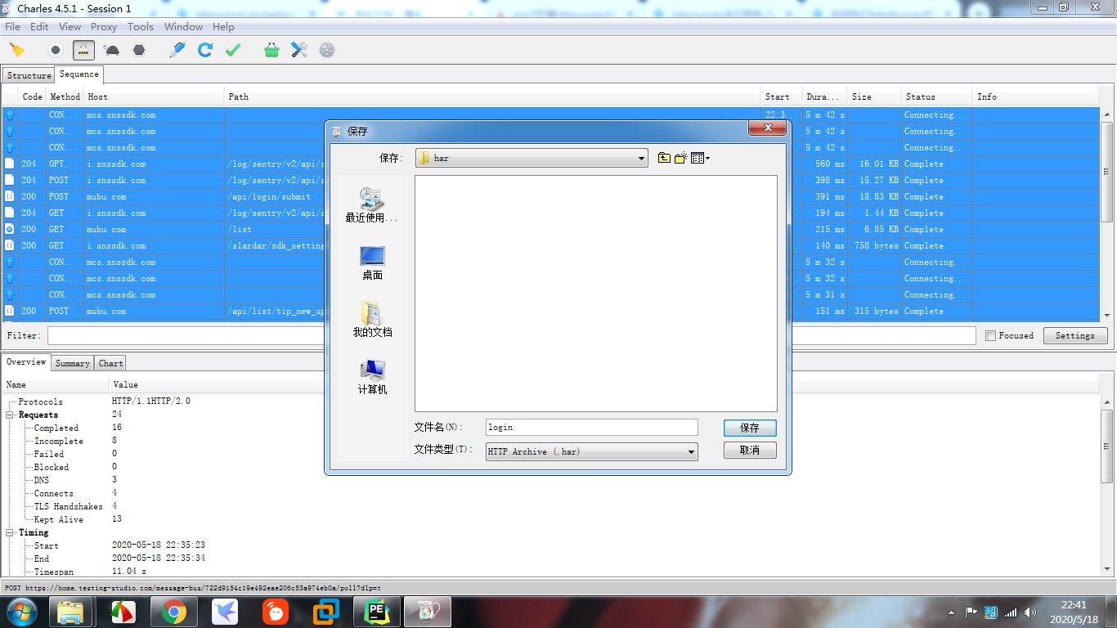Image resolution: width=1117 pixels, height=628 pixels.
Task: Switch to the Chart tab
Action: tap(111, 363)
